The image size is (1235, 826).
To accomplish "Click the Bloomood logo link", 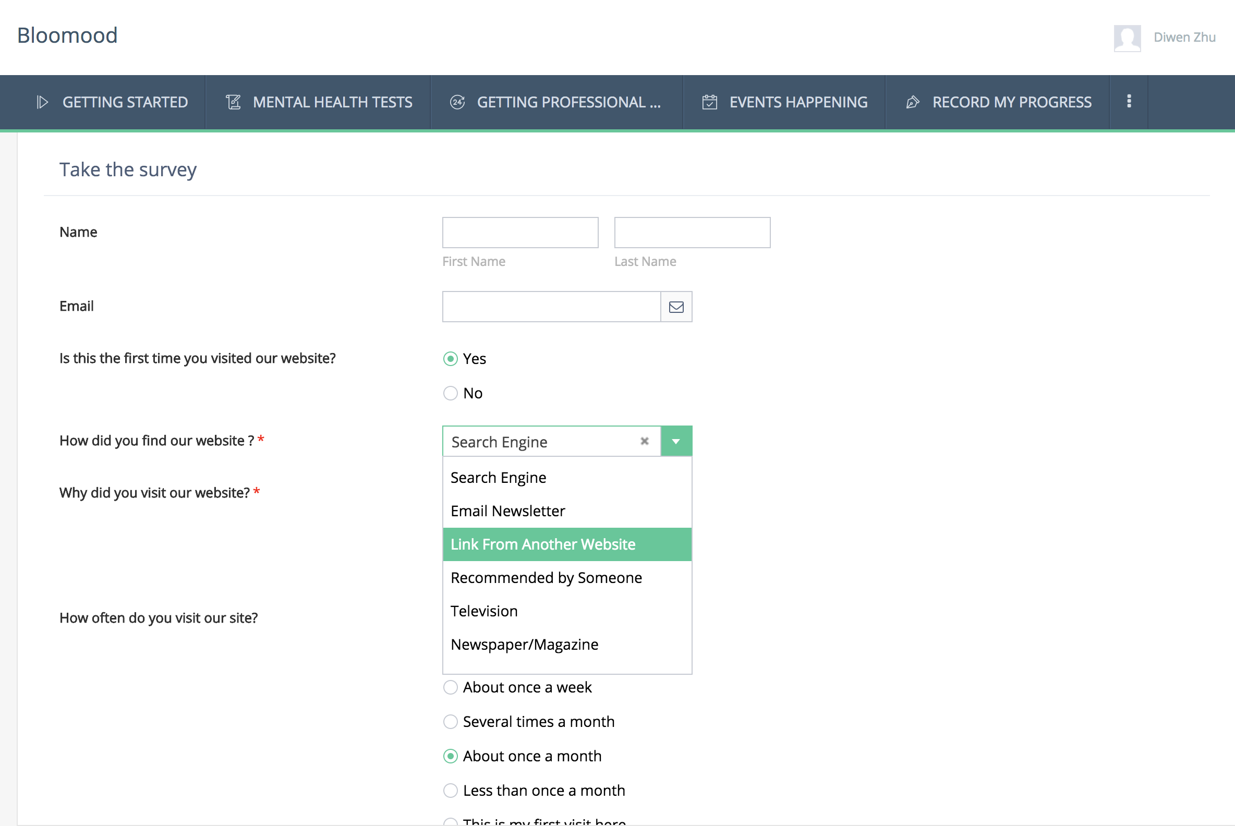I will click(67, 36).
